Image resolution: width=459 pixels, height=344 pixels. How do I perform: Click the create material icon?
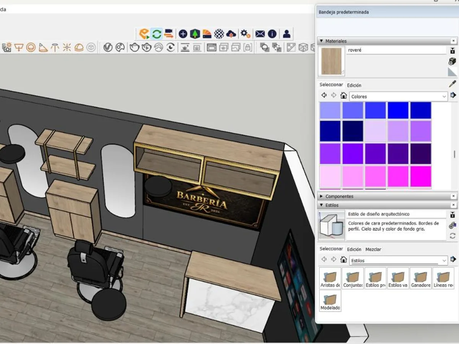point(452,61)
